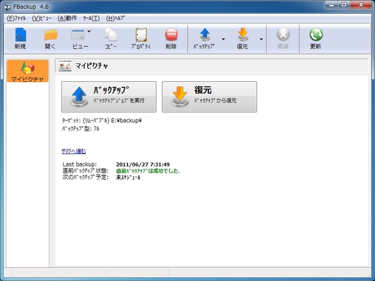Click the バックアップ型: フル text line
The height and width of the screenshot is (281, 375).
tap(81, 129)
